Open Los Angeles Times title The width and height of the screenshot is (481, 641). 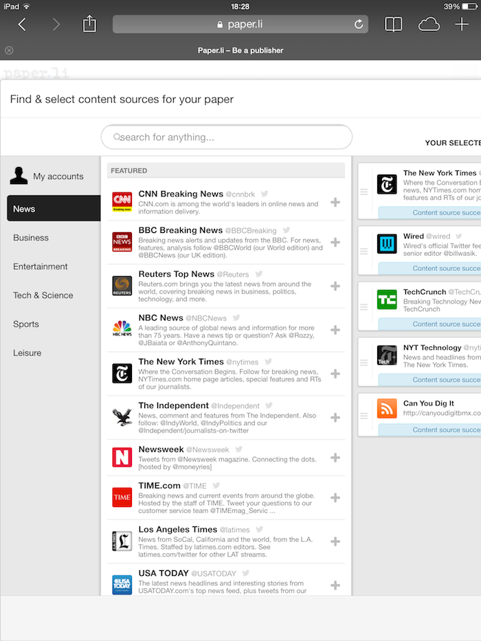click(177, 530)
